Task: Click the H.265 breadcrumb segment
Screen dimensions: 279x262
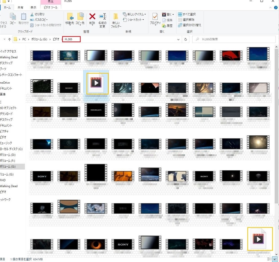Action: [68, 39]
